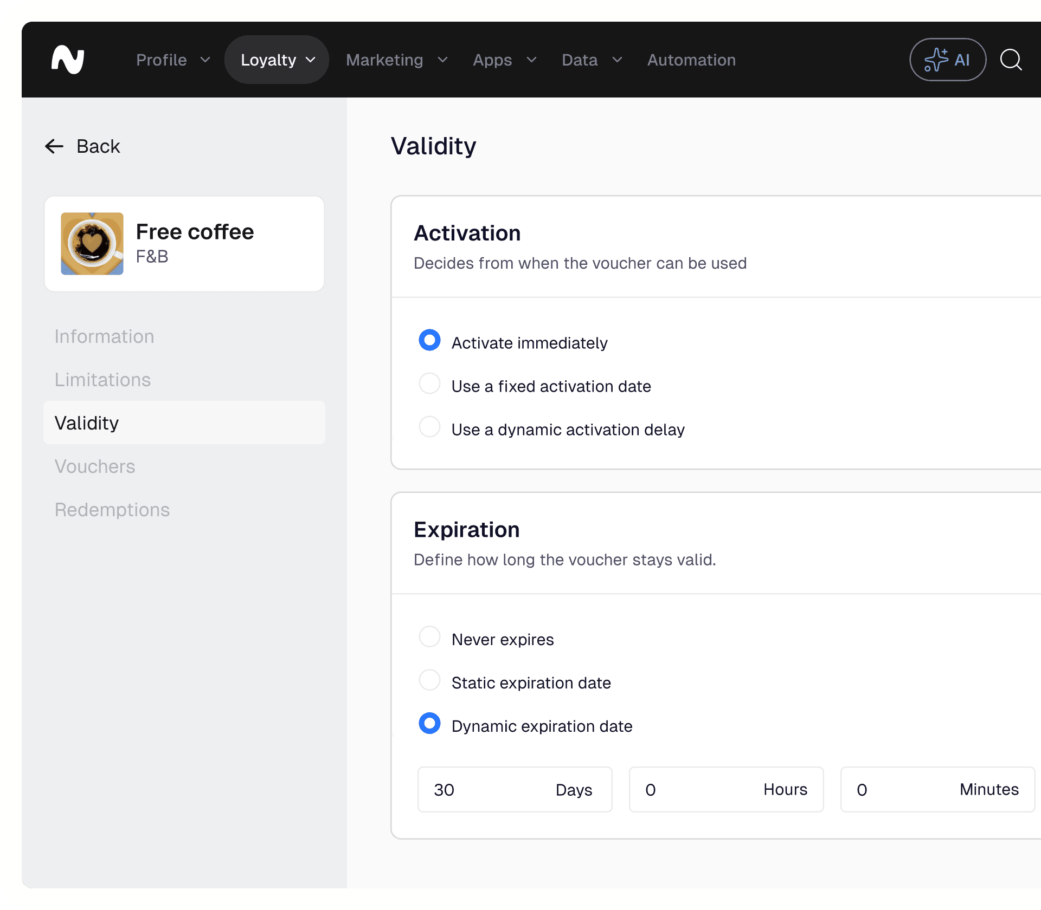The image size is (1041, 910).
Task: Select Never expires option
Action: tap(429, 638)
